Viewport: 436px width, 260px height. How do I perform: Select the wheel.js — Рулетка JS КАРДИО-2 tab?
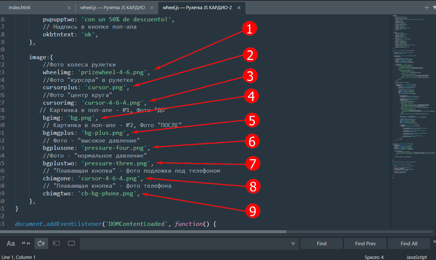[x=197, y=7]
